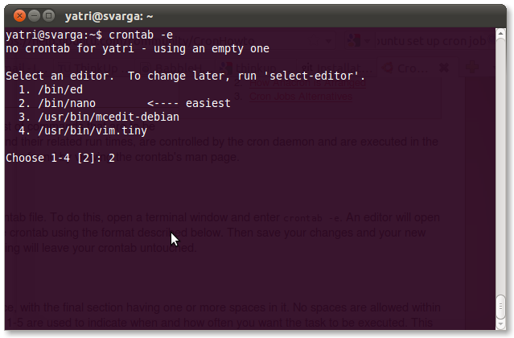Click the 'yatri@svarga:~$' shell prompt
This screenshot has height=338, width=514.
pos(53,35)
